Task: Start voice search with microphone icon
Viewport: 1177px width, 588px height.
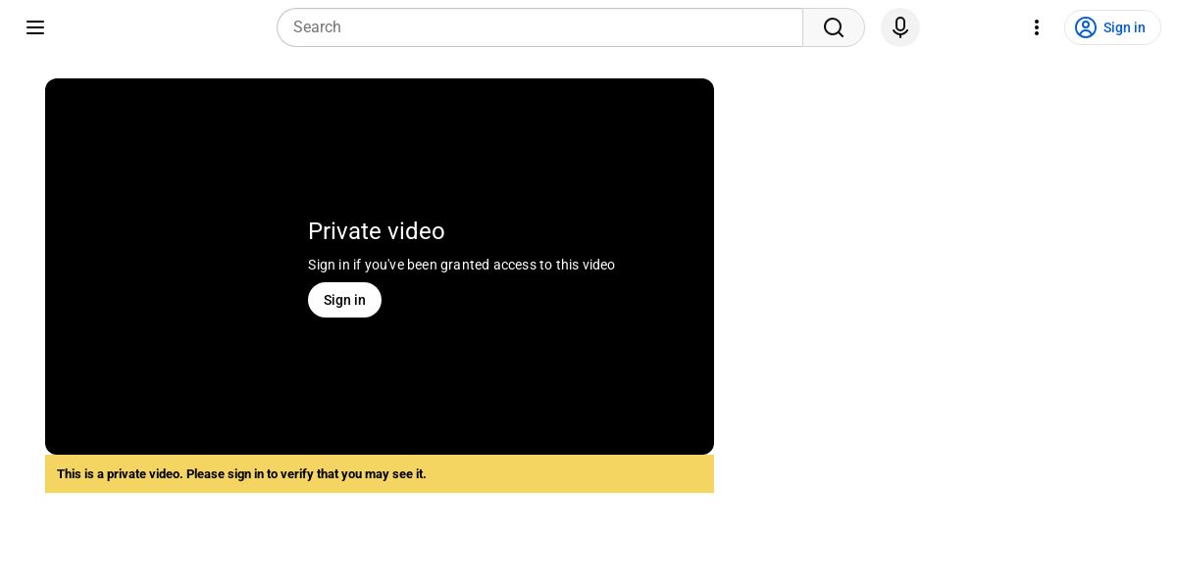Action: point(900,27)
